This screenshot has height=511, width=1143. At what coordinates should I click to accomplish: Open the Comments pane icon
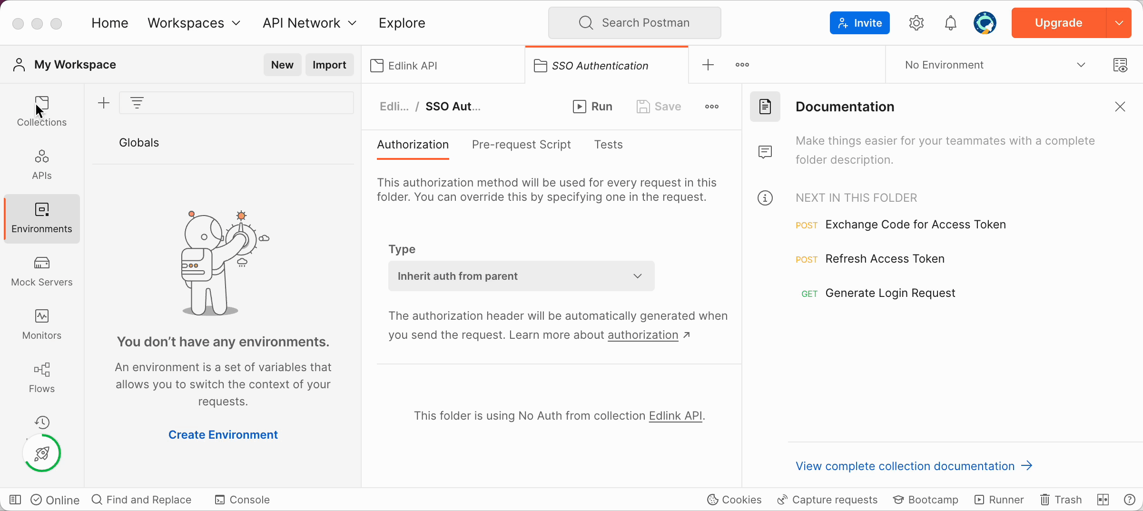(765, 152)
